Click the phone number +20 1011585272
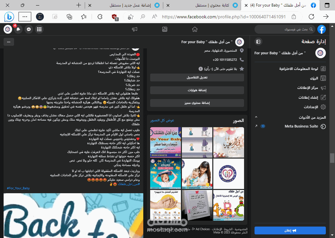335x238 pixels. click(x=225, y=60)
